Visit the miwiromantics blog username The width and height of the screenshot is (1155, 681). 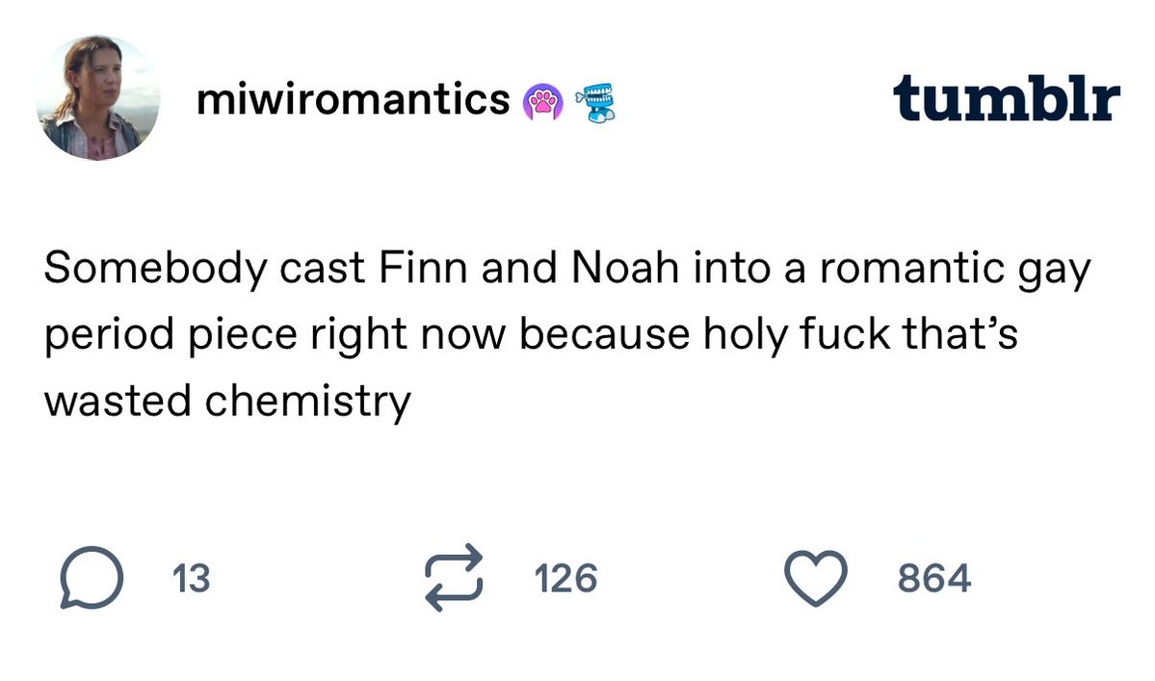click(x=353, y=99)
